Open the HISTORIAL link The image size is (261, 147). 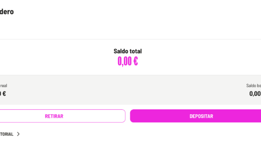pyautogui.click(x=7, y=134)
